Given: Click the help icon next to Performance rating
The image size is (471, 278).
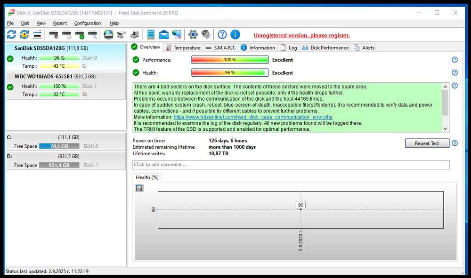Looking at the screenshot, I should tap(455, 60).
